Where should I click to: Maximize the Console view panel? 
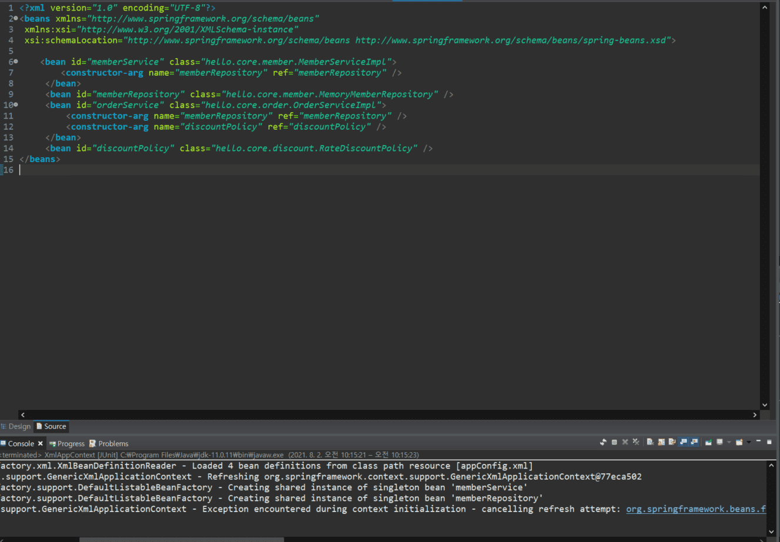pos(769,442)
